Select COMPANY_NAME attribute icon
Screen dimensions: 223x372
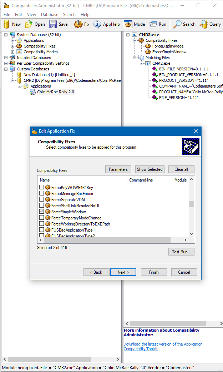[155, 86]
